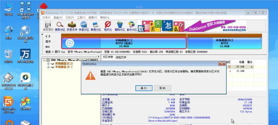This screenshot has width=278, height=125.
Task: Click the 15.0GB capacity cell
Action: pos(241,71)
